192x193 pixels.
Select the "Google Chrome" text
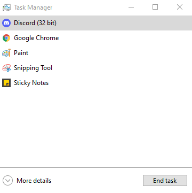tap(36, 38)
